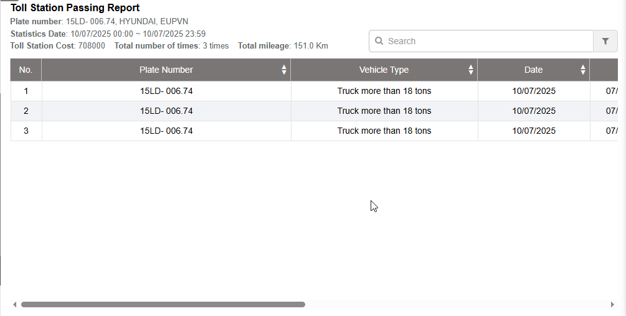Screen dimensions: 626x316
Task: Click the right arrow of horizontal scrollbar
Action: tap(612, 305)
